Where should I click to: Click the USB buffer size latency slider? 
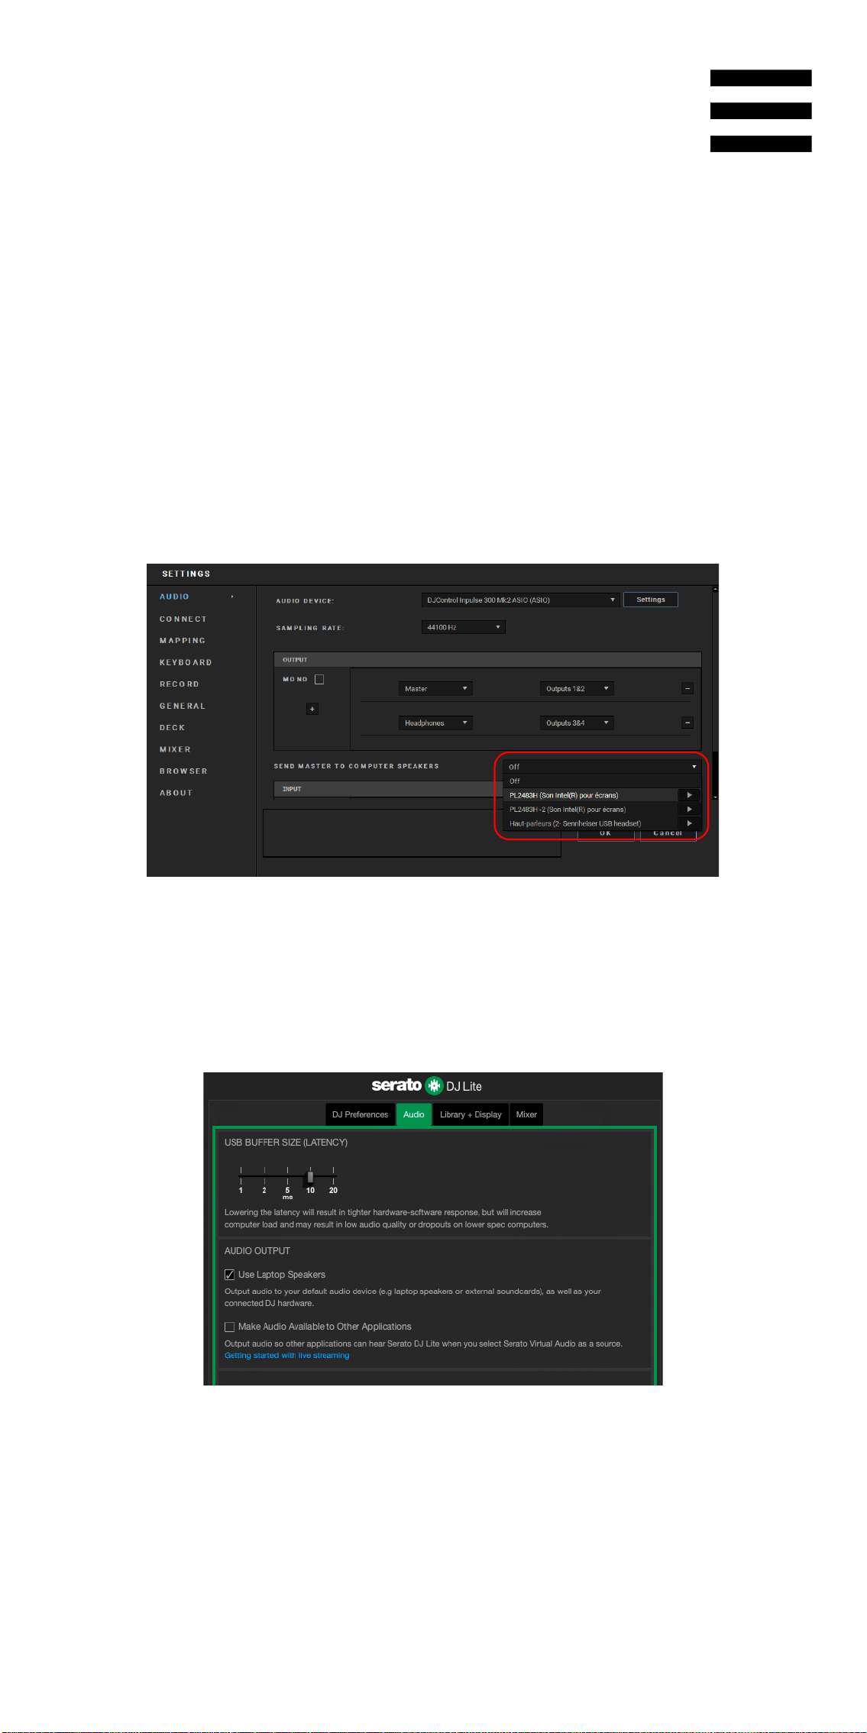[287, 1177]
